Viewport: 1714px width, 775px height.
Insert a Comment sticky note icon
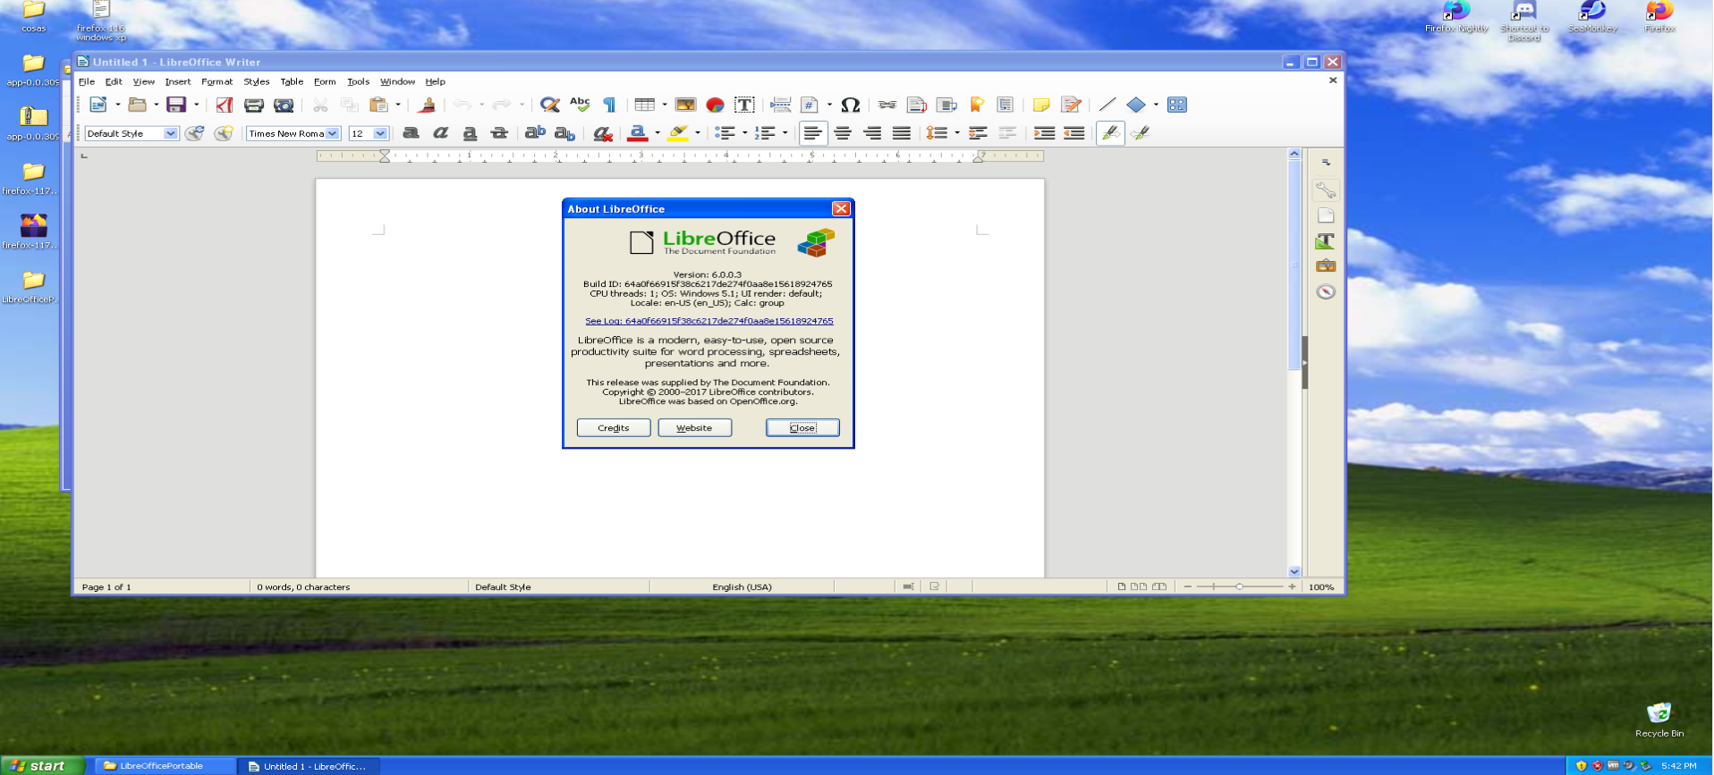click(1041, 105)
